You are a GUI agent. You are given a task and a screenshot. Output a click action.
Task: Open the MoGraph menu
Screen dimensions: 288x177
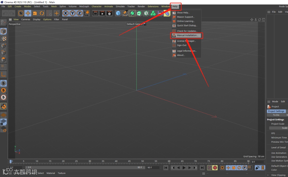click(84, 6)
